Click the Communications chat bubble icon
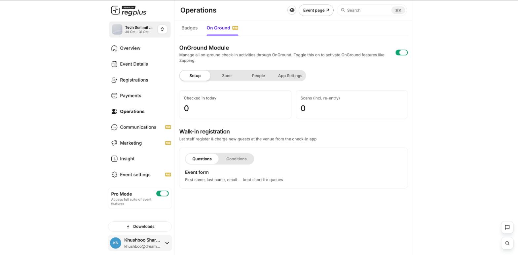Viewport: 518px width, 255px height. click(114, 127)
